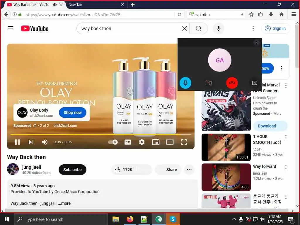Click Shop now on Olay ad

(73, 112)
